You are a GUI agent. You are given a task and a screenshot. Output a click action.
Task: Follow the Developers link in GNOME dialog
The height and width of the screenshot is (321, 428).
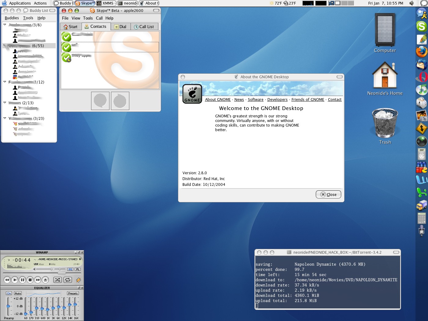(x=277, y=100)
